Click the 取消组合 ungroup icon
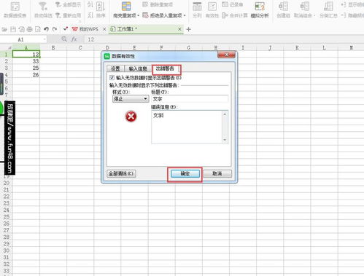This screenshot has width=364, height=276. pos(305,7)
